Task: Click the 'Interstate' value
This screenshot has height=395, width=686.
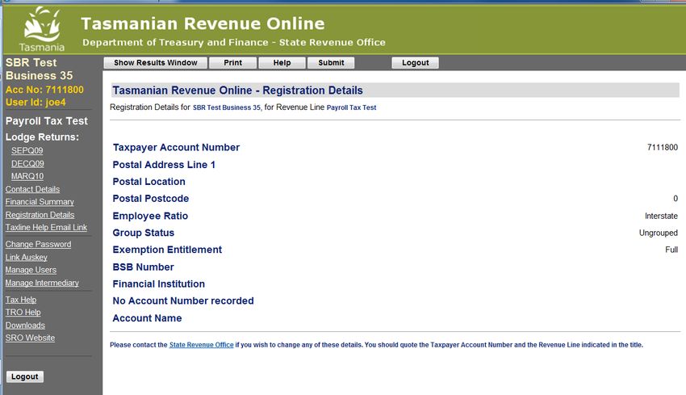Action: 661,216
